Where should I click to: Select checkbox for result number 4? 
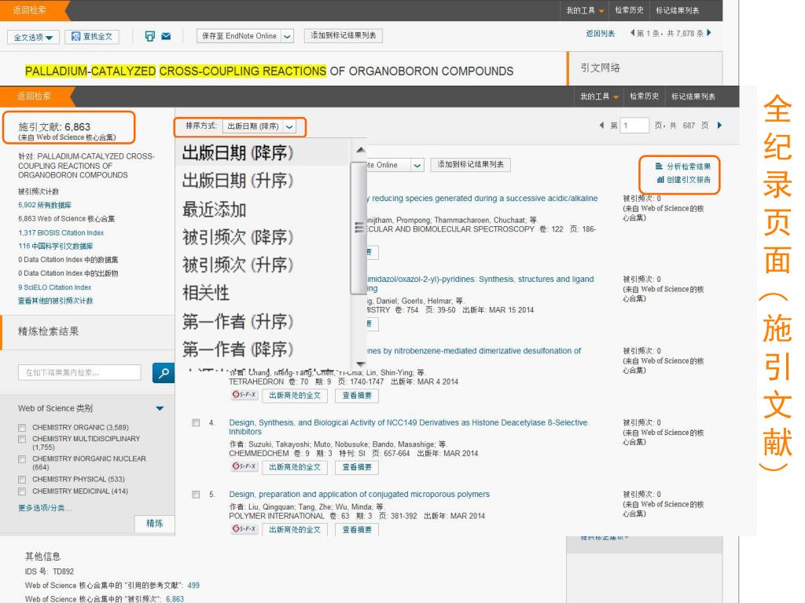(196, 423)
